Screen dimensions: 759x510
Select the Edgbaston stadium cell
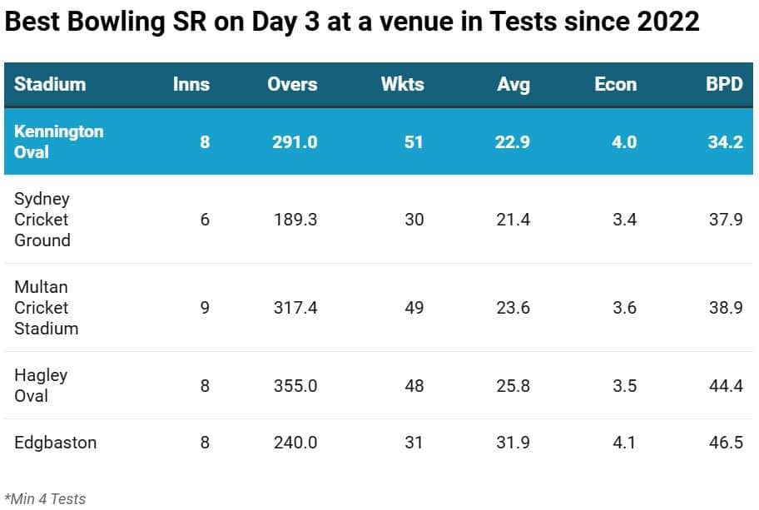point(55,443)
